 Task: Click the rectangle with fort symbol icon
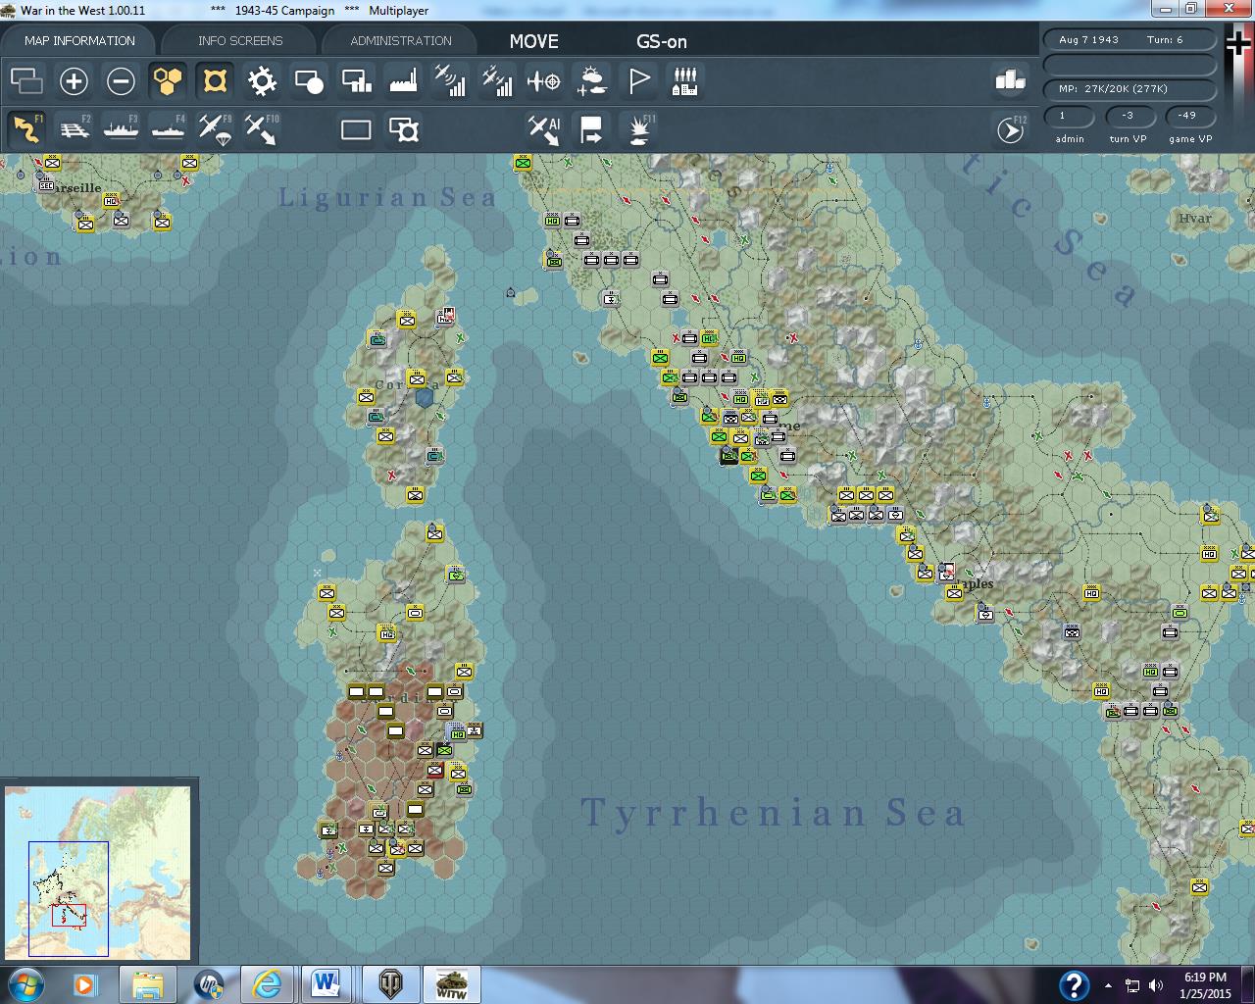click(403, 128)
